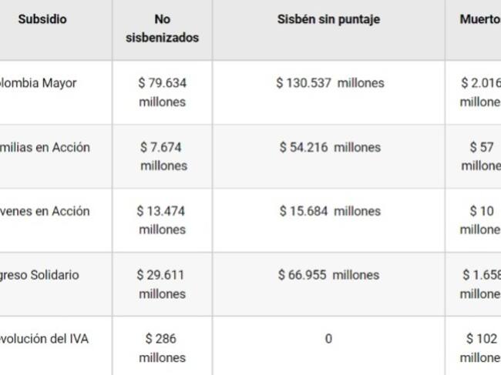
Task: Click the $ 29.611 millones cell
Action: tap(162, 284)
